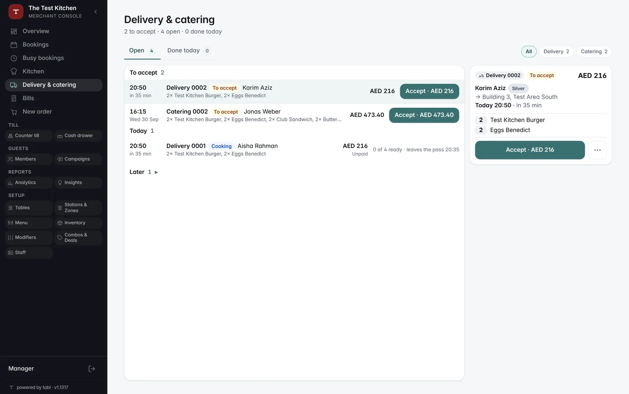Click the New order cart icon
The image size is (629, 394).
point(14,112)
